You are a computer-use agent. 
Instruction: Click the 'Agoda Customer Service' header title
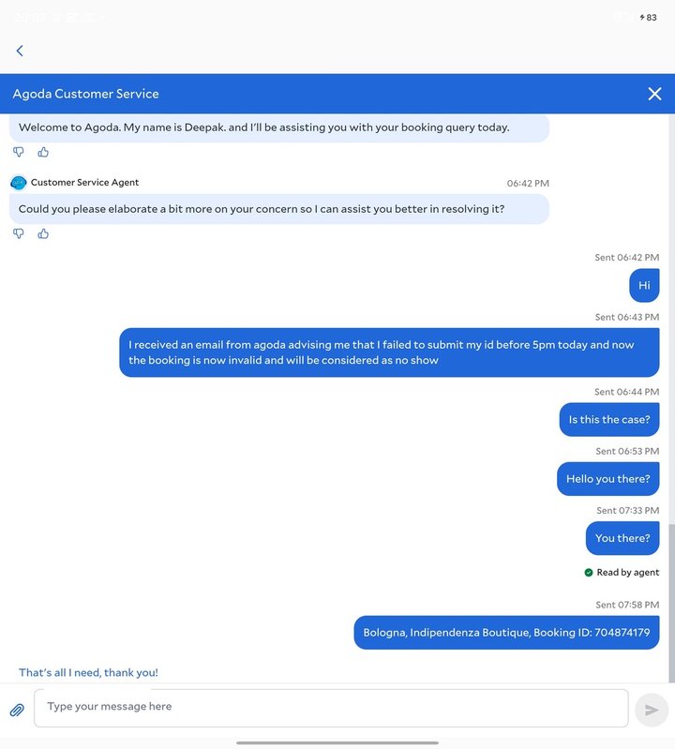coord(86,94)
